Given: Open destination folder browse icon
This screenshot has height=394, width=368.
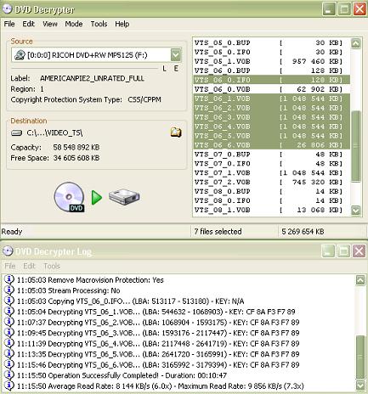Looking at the screenshot, I should click(176, 132).
